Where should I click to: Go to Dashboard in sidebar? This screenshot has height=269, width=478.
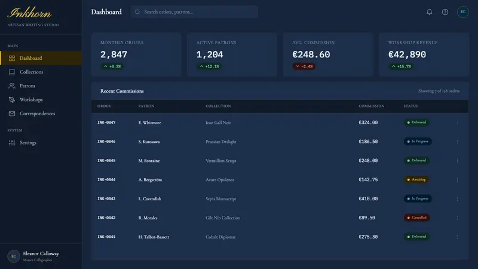(41, 58)
